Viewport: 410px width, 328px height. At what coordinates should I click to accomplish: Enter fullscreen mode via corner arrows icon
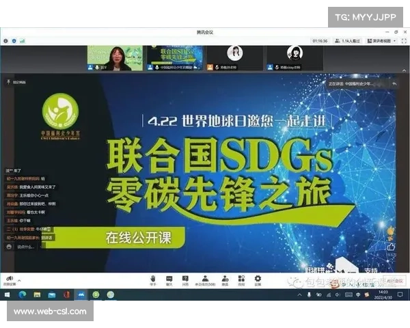404,41
